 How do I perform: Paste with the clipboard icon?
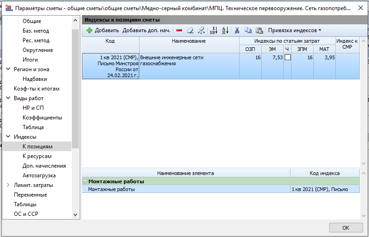(x=259, y=30)
